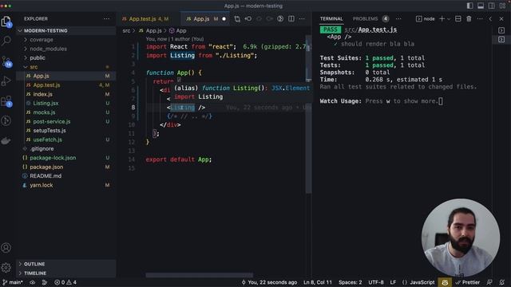Split the terminal
Viewport: 511px width, 287px height.
coord(458,19)
